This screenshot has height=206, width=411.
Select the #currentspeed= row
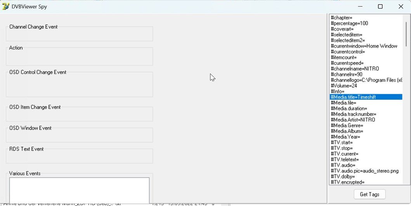tap(366, 63)
